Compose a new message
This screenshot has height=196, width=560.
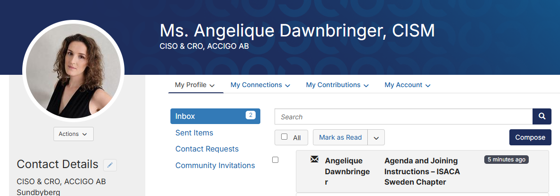530,137
